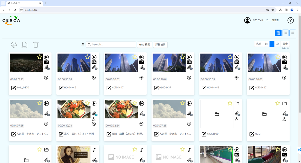Edit the KICG1509 folder name via pencil icon

(204, 134)
